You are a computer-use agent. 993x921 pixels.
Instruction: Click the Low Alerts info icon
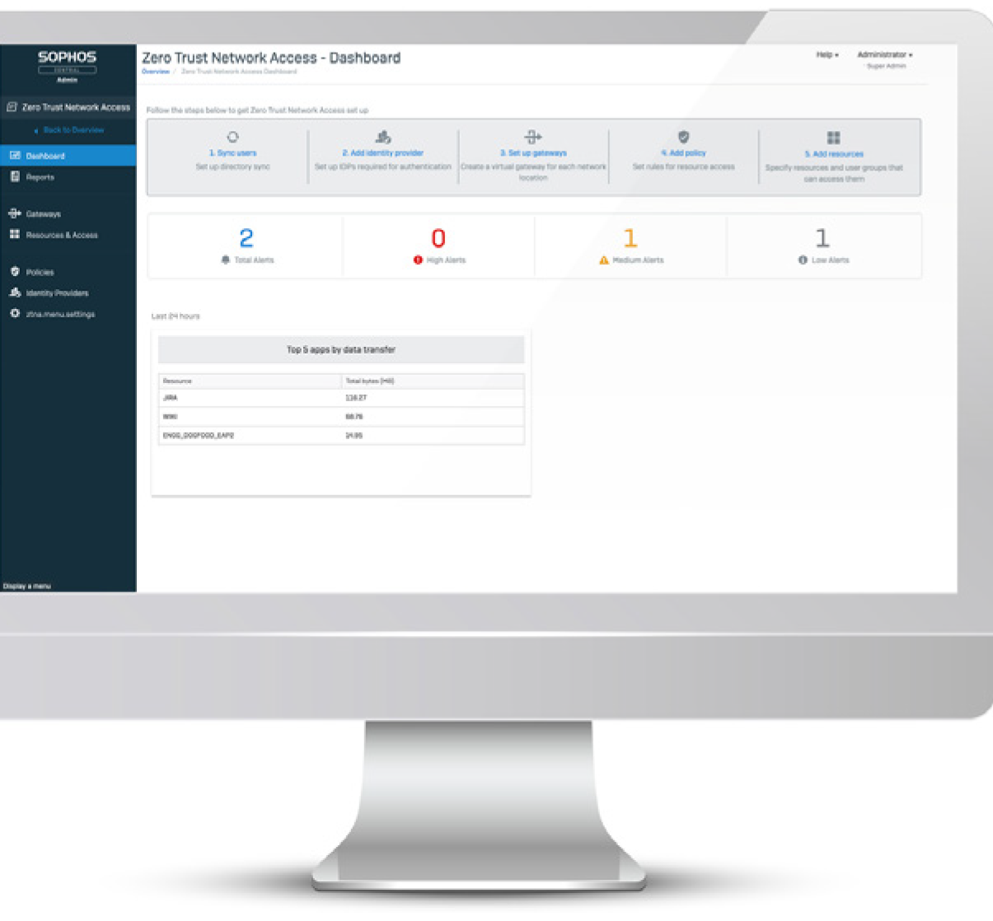pos(803,260)
